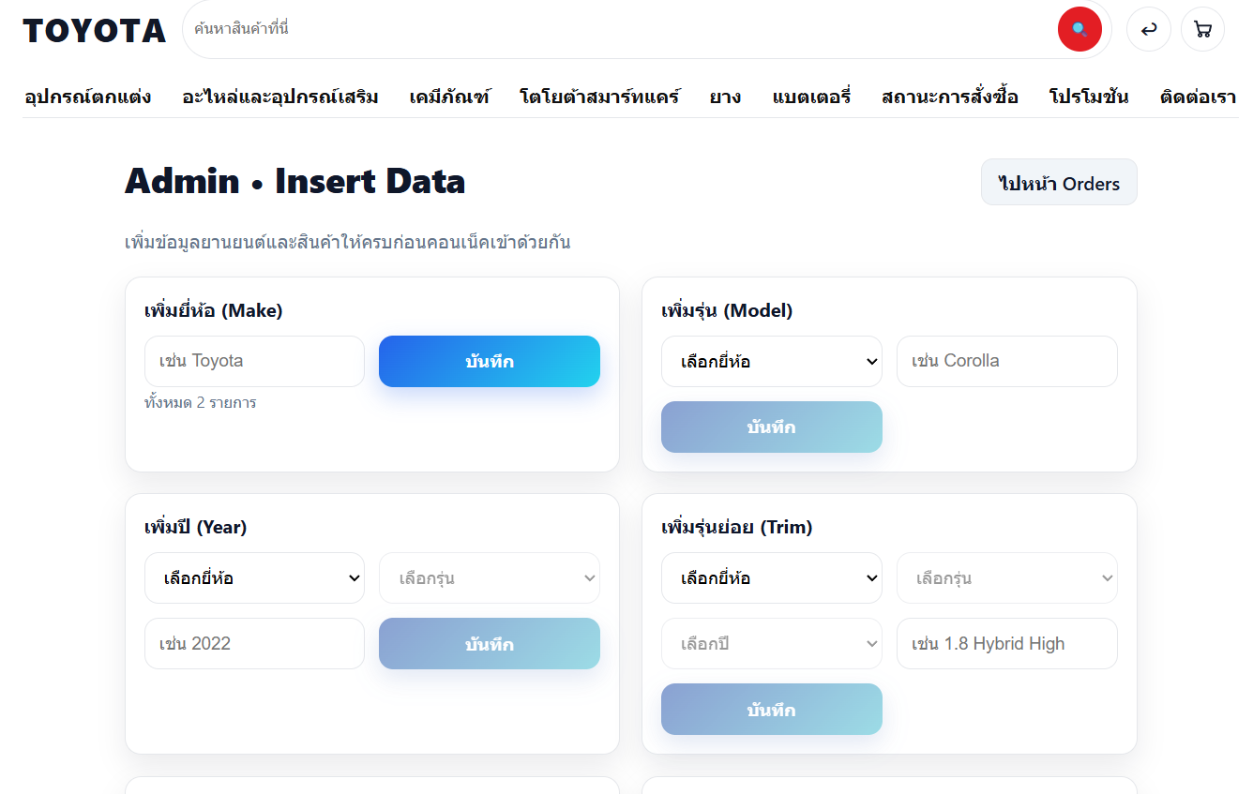Viewport: 1253px width, 794px height.
Task: Click the ไปหน้า Orders button
Action: tap(1059, 182)
